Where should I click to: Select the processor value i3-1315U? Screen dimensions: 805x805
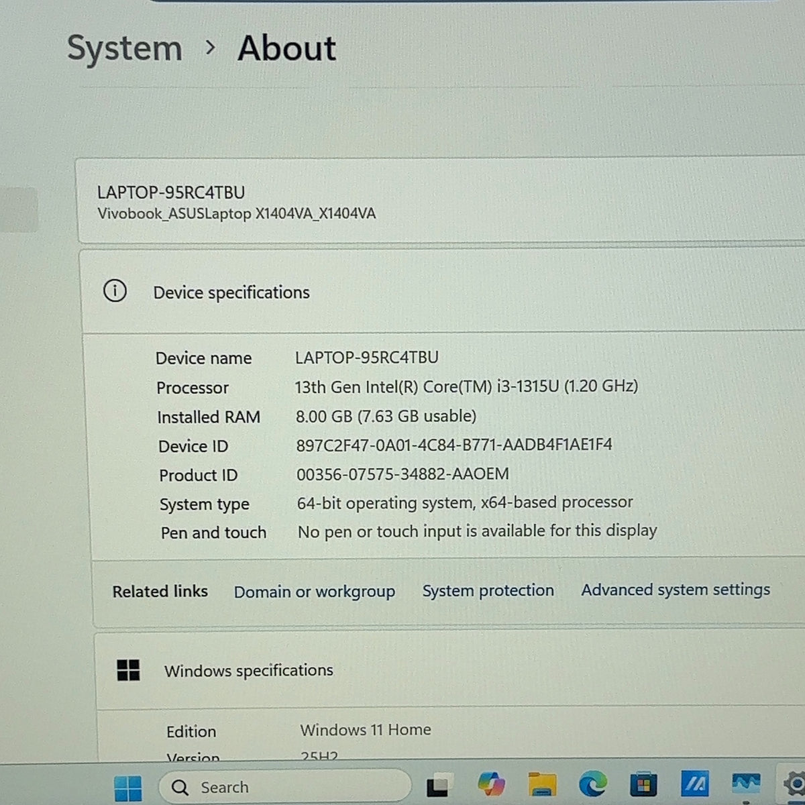466,386
